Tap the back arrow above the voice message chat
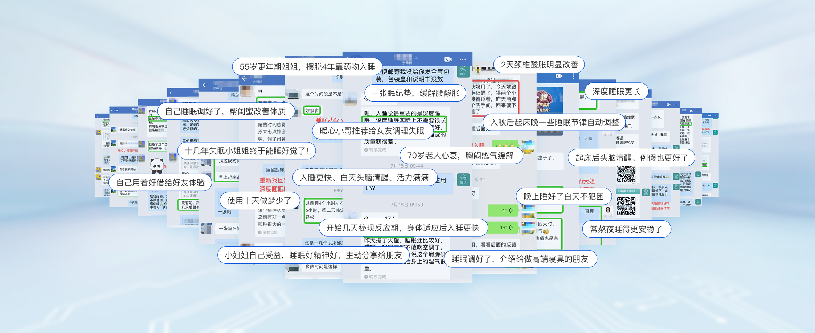 [245, 78]
